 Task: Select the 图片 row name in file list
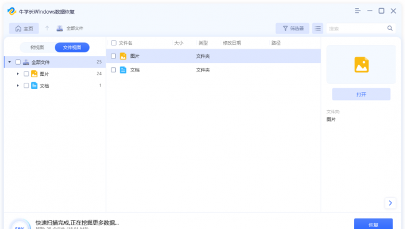click(135, 56)
